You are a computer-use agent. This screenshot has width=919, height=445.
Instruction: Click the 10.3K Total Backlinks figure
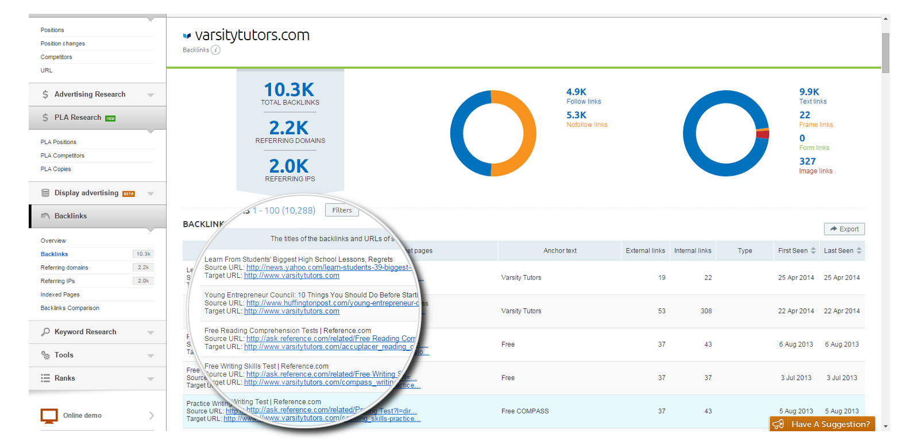(x=289, y=90)
